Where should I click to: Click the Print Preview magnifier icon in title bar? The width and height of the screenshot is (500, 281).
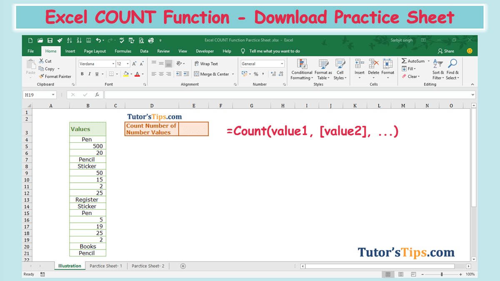point(141,40)
